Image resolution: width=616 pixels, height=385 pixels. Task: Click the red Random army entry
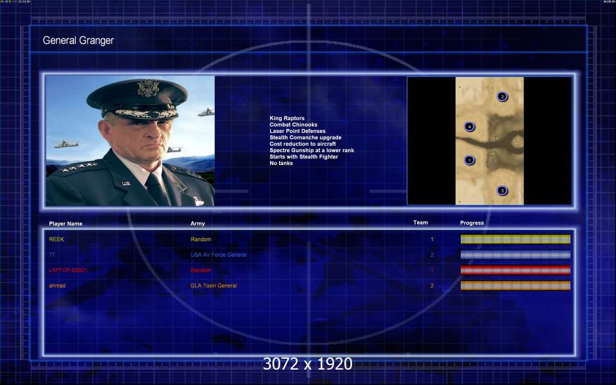[x=201, y=270]
